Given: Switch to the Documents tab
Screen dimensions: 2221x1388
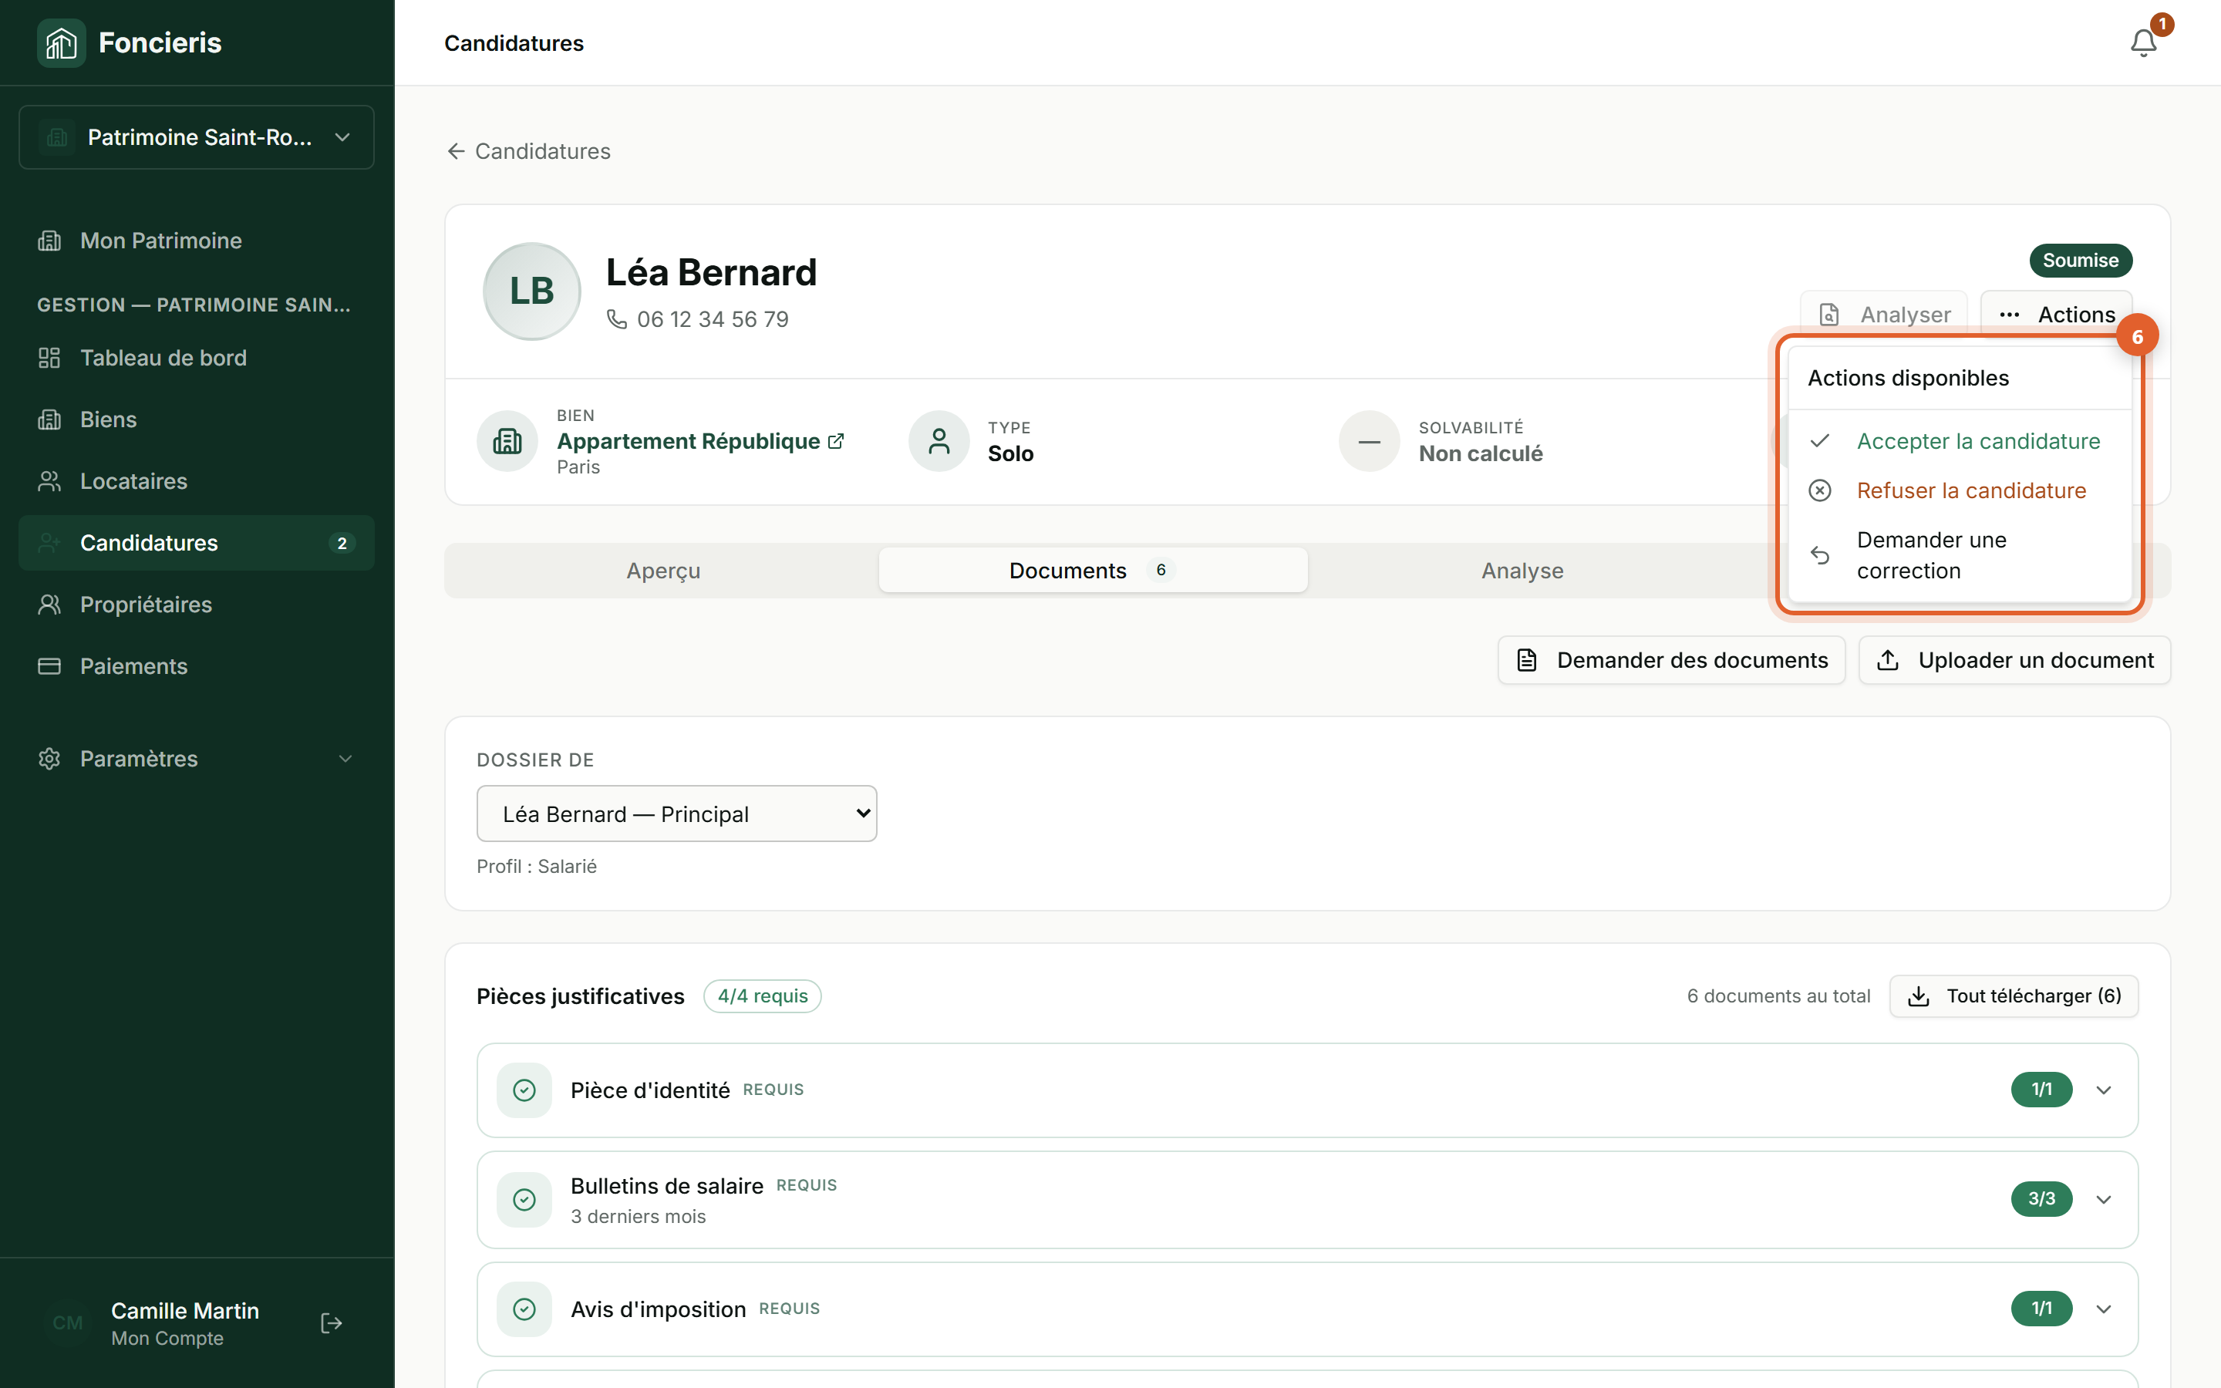Looking at the screenshot, I should tap(1093, 570).
